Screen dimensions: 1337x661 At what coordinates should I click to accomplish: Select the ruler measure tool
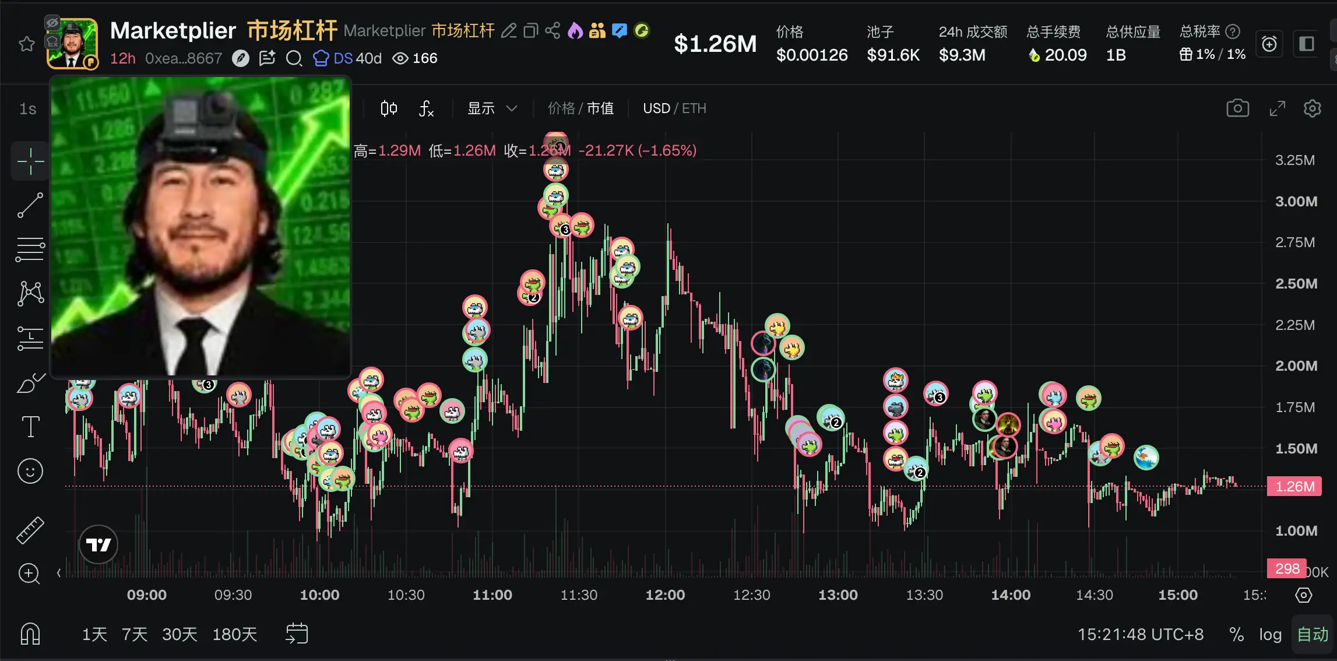pyautogui.click(x=30, y=530)
